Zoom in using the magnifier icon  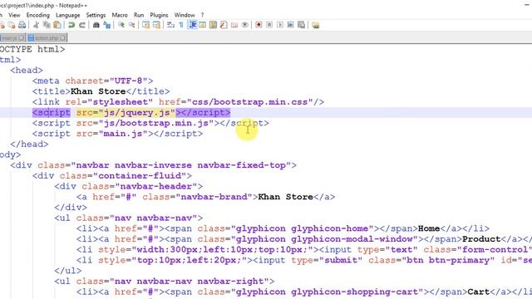coord(121,25)
